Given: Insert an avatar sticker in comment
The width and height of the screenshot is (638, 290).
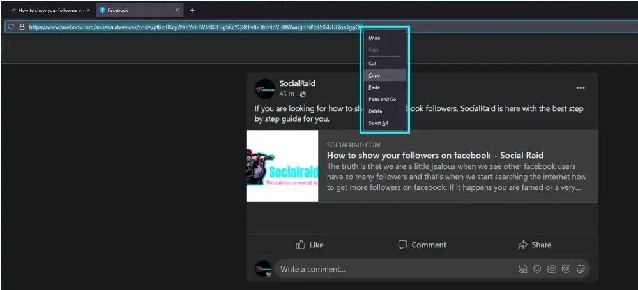Looking at the screenshot, I should pos(522,269).
